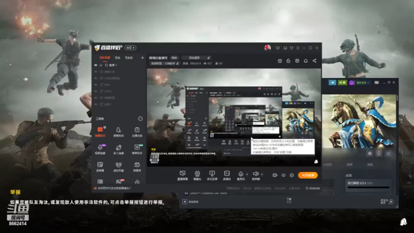
Task: Add a 手机投屏 phone casting source
Action: pos(212,176)
